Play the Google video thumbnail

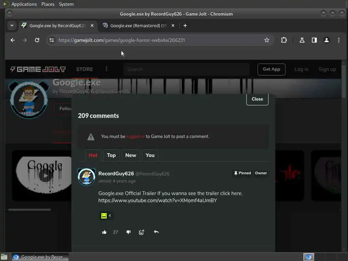click(x=45, y=176)
